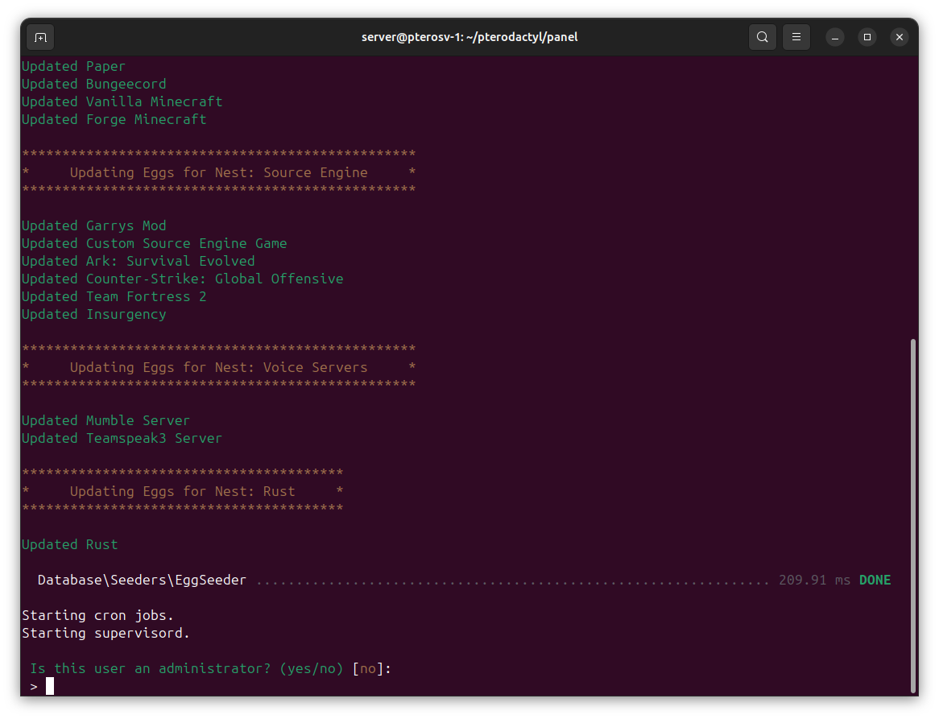Image resolution: width=939 pixels, height=719 pixels.
Task: Minimize the terminal window
Action: point(834,37)
